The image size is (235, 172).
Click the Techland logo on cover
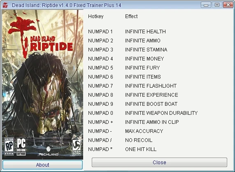click(48, 151)
